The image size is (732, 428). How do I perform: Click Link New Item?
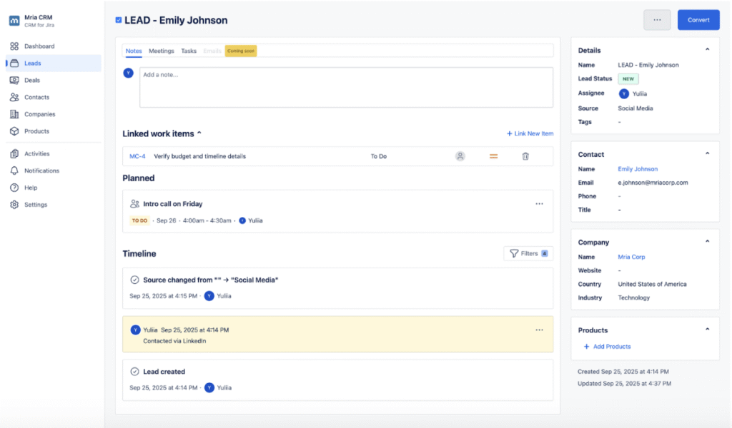pyautogui.click(x=530, y=133)
